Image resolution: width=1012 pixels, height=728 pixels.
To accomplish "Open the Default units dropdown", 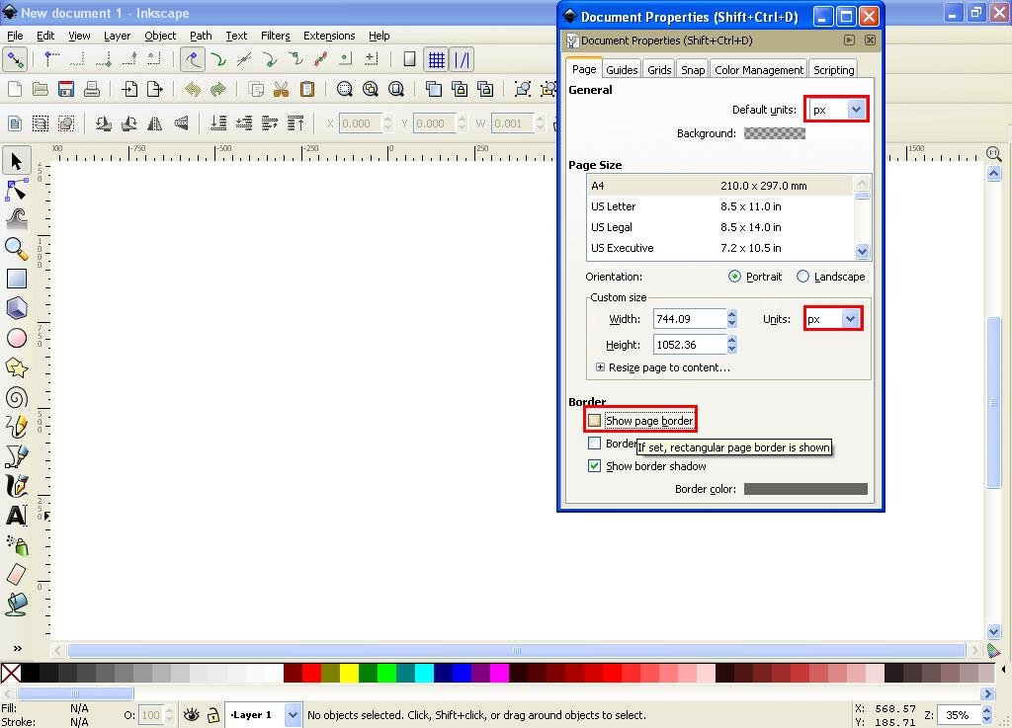I will point(836,110).
